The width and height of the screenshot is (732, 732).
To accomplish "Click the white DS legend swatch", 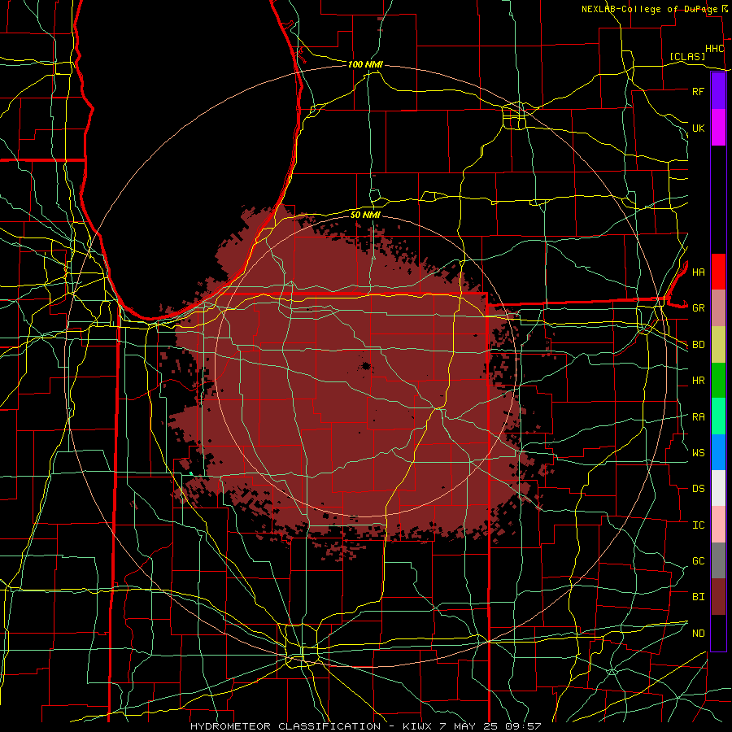I will click(x=718, y=488).
